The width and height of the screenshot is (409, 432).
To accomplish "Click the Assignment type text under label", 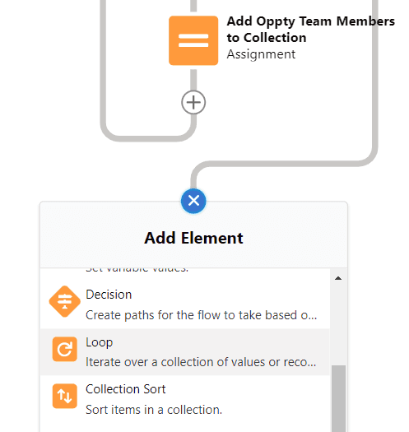I will 261,54.
